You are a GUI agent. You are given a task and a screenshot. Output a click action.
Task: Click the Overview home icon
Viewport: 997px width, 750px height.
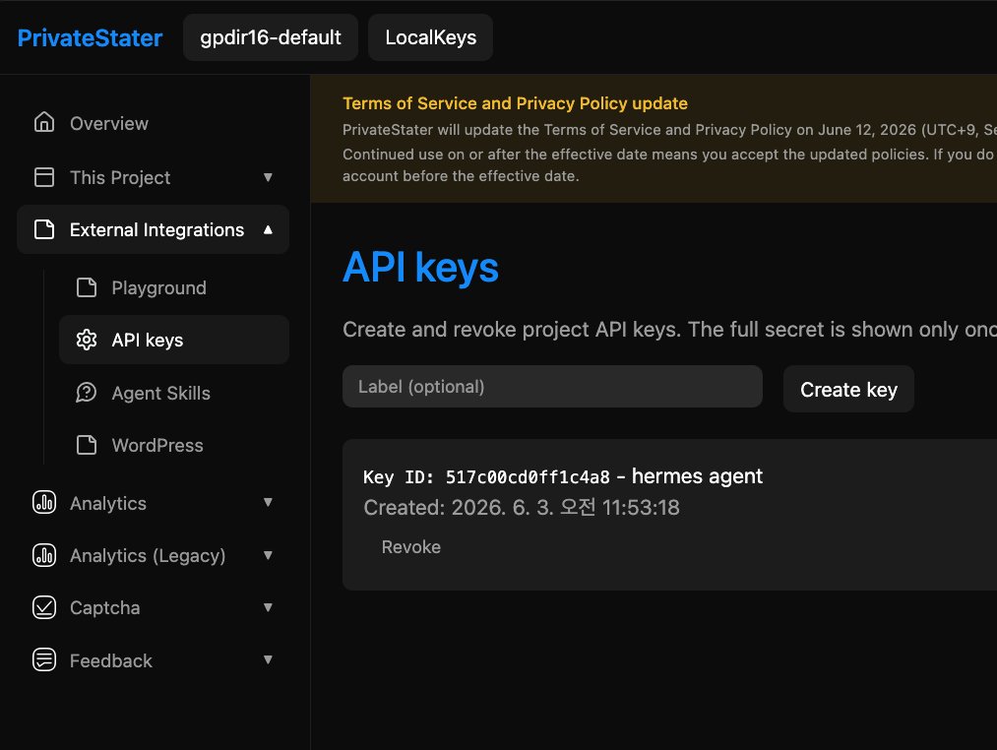(44, 122)
